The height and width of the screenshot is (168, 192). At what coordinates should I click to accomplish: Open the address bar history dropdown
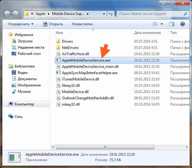pyautogui.click(x=104, y=14)
